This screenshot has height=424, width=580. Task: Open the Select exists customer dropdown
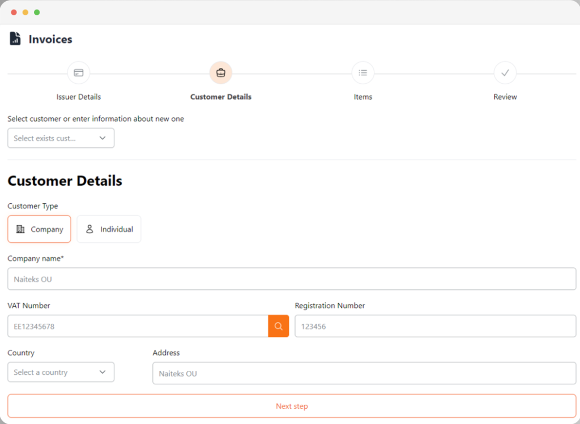[61, 138]
